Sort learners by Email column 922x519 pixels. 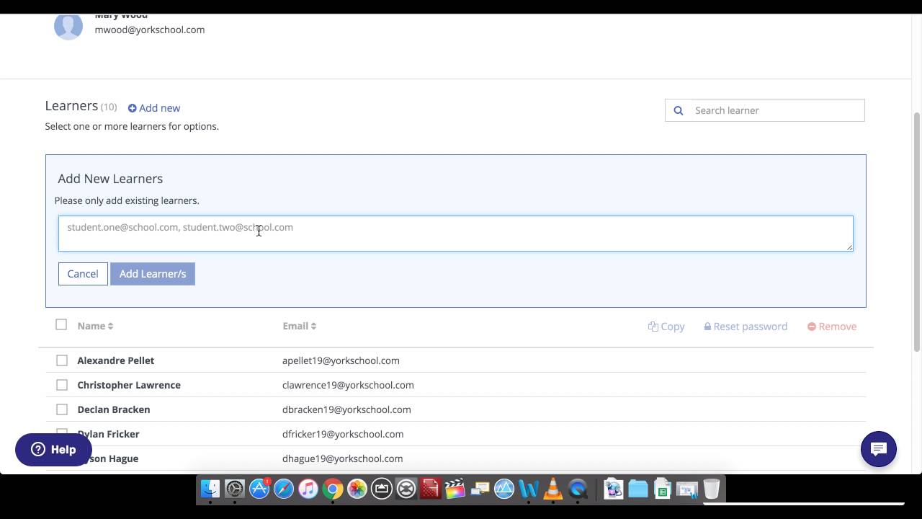click(300, 326)
